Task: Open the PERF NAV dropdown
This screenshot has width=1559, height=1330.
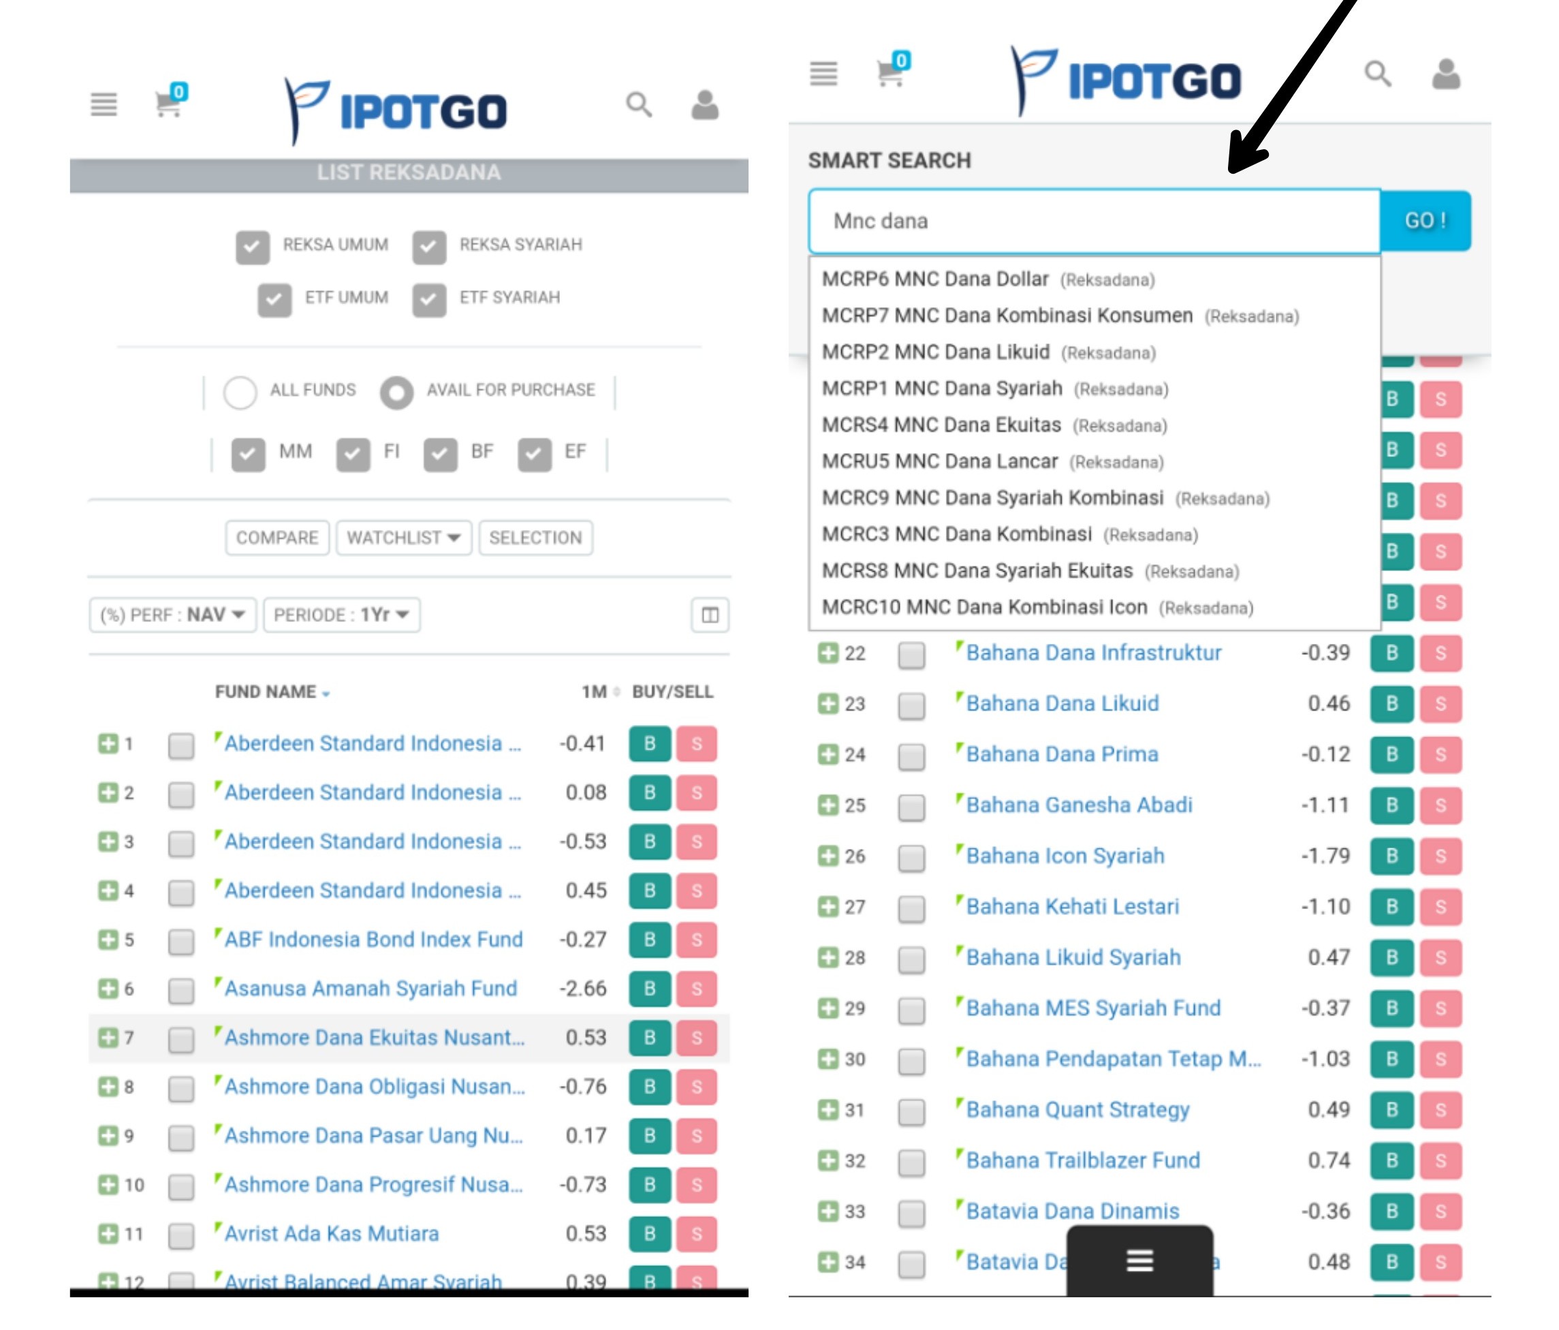Action: click(x=172, y=615)
